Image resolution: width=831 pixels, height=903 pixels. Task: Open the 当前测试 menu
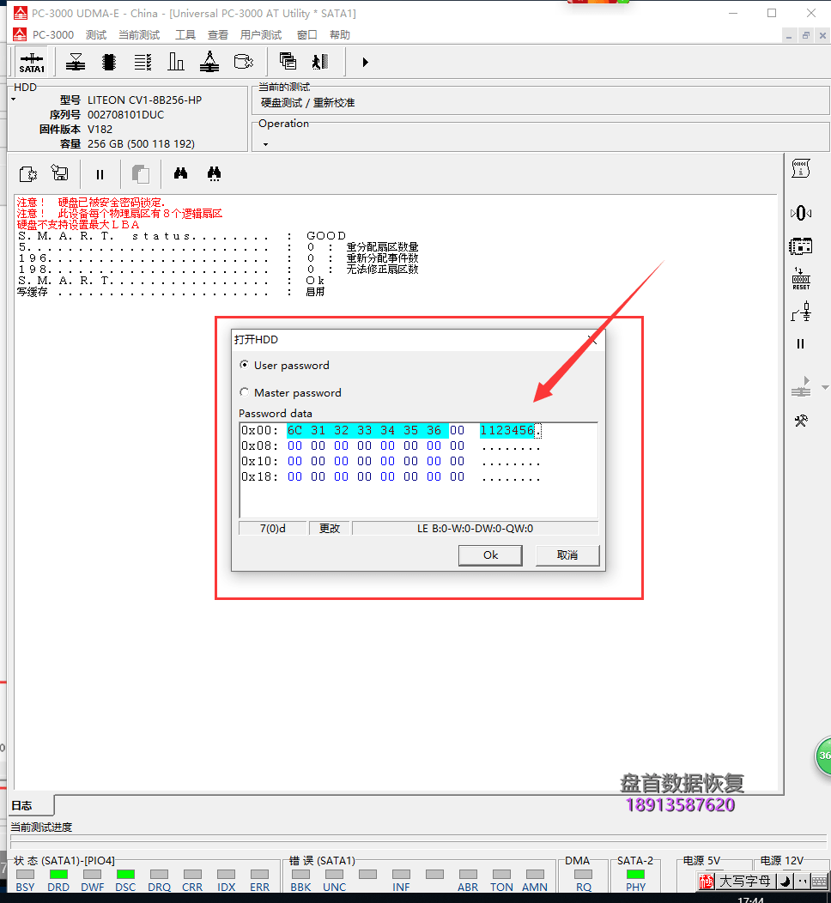(139, 35)
